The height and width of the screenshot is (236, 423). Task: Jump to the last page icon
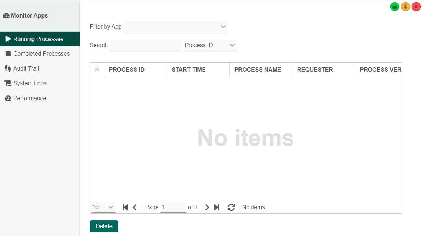tap(216, 207)
